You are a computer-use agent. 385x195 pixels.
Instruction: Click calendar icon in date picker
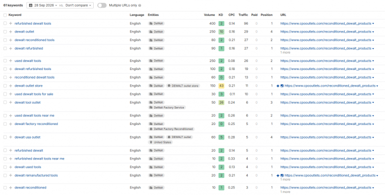(31, 5)
